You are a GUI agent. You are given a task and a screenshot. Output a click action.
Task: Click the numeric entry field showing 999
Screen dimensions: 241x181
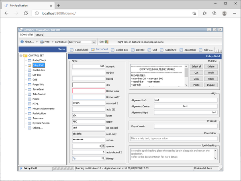[x=89, y=66]
